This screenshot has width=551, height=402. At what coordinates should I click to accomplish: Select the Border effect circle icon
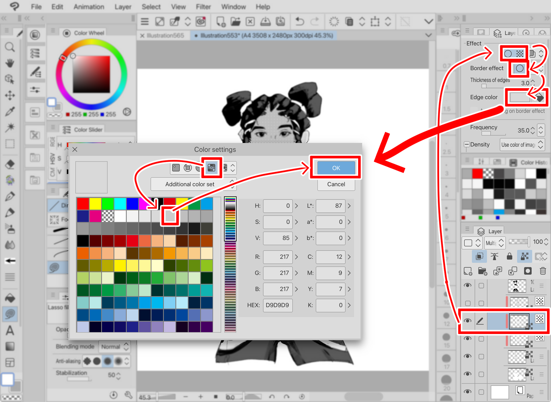click(520, 68)
